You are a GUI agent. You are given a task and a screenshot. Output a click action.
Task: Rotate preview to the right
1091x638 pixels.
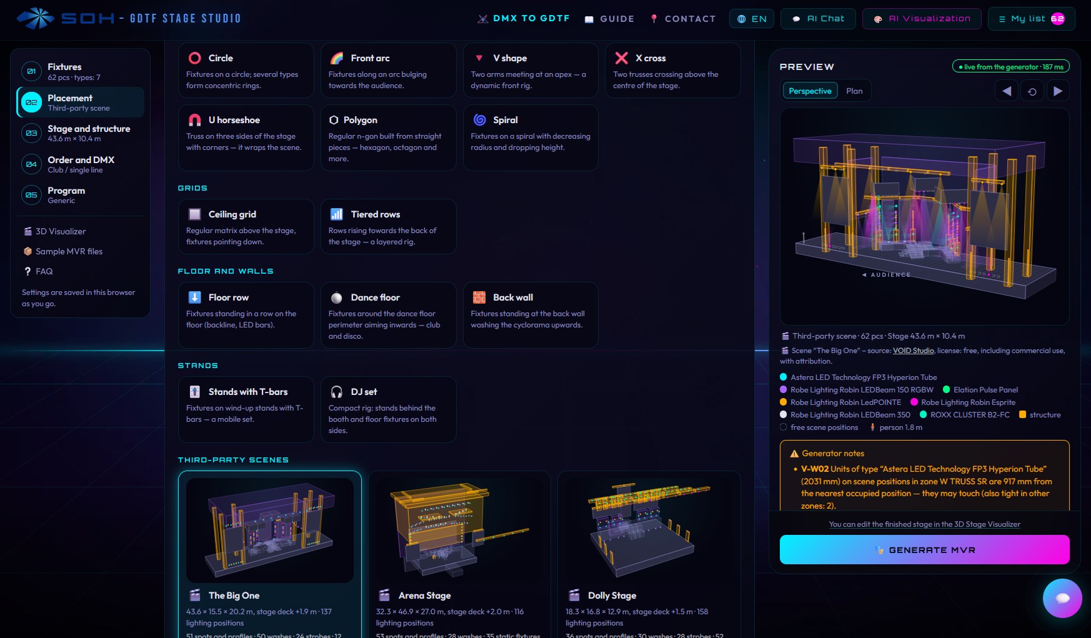point(1057,91)
